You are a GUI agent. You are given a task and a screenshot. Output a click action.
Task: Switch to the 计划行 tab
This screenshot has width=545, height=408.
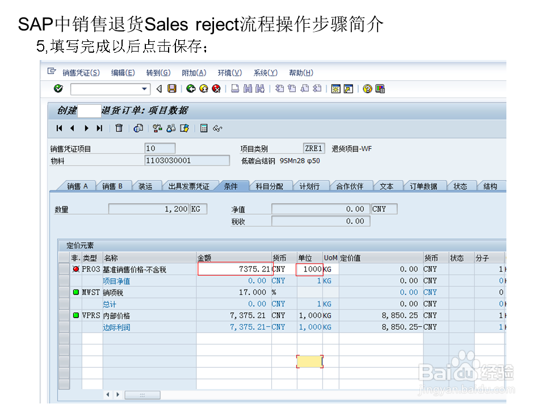coord(309,186)
